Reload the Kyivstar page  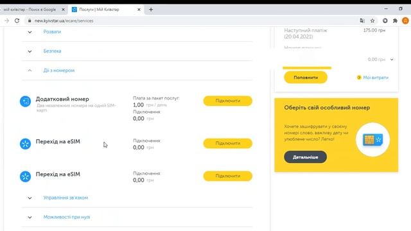[x=17, y=21]
